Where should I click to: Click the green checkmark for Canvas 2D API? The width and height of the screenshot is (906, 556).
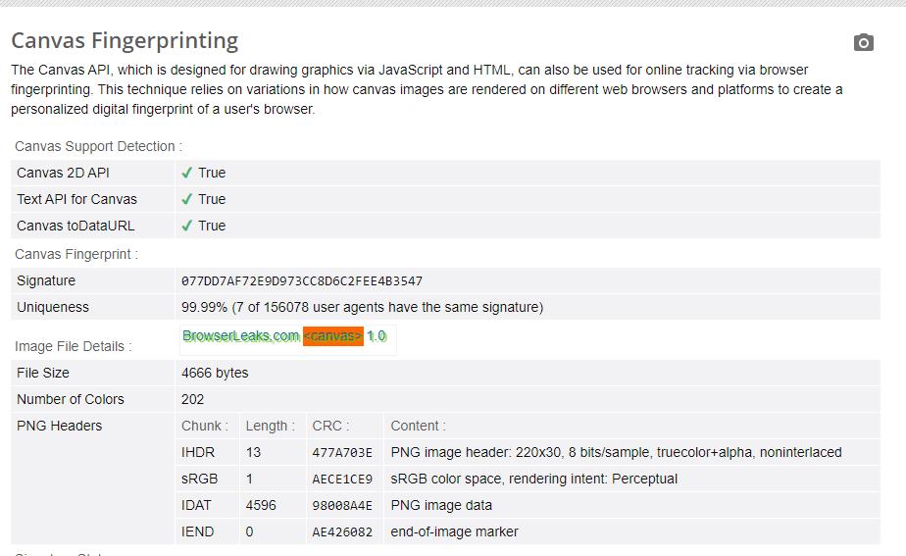pyautogui.click(x=187, y=173)
